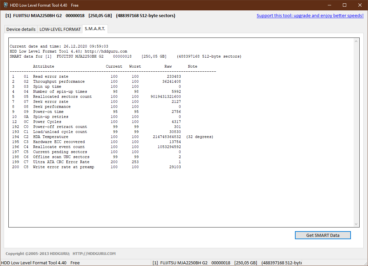Click status bar HDD Low Level Format Tool text

pyautogui.click(x=40, y=263)
